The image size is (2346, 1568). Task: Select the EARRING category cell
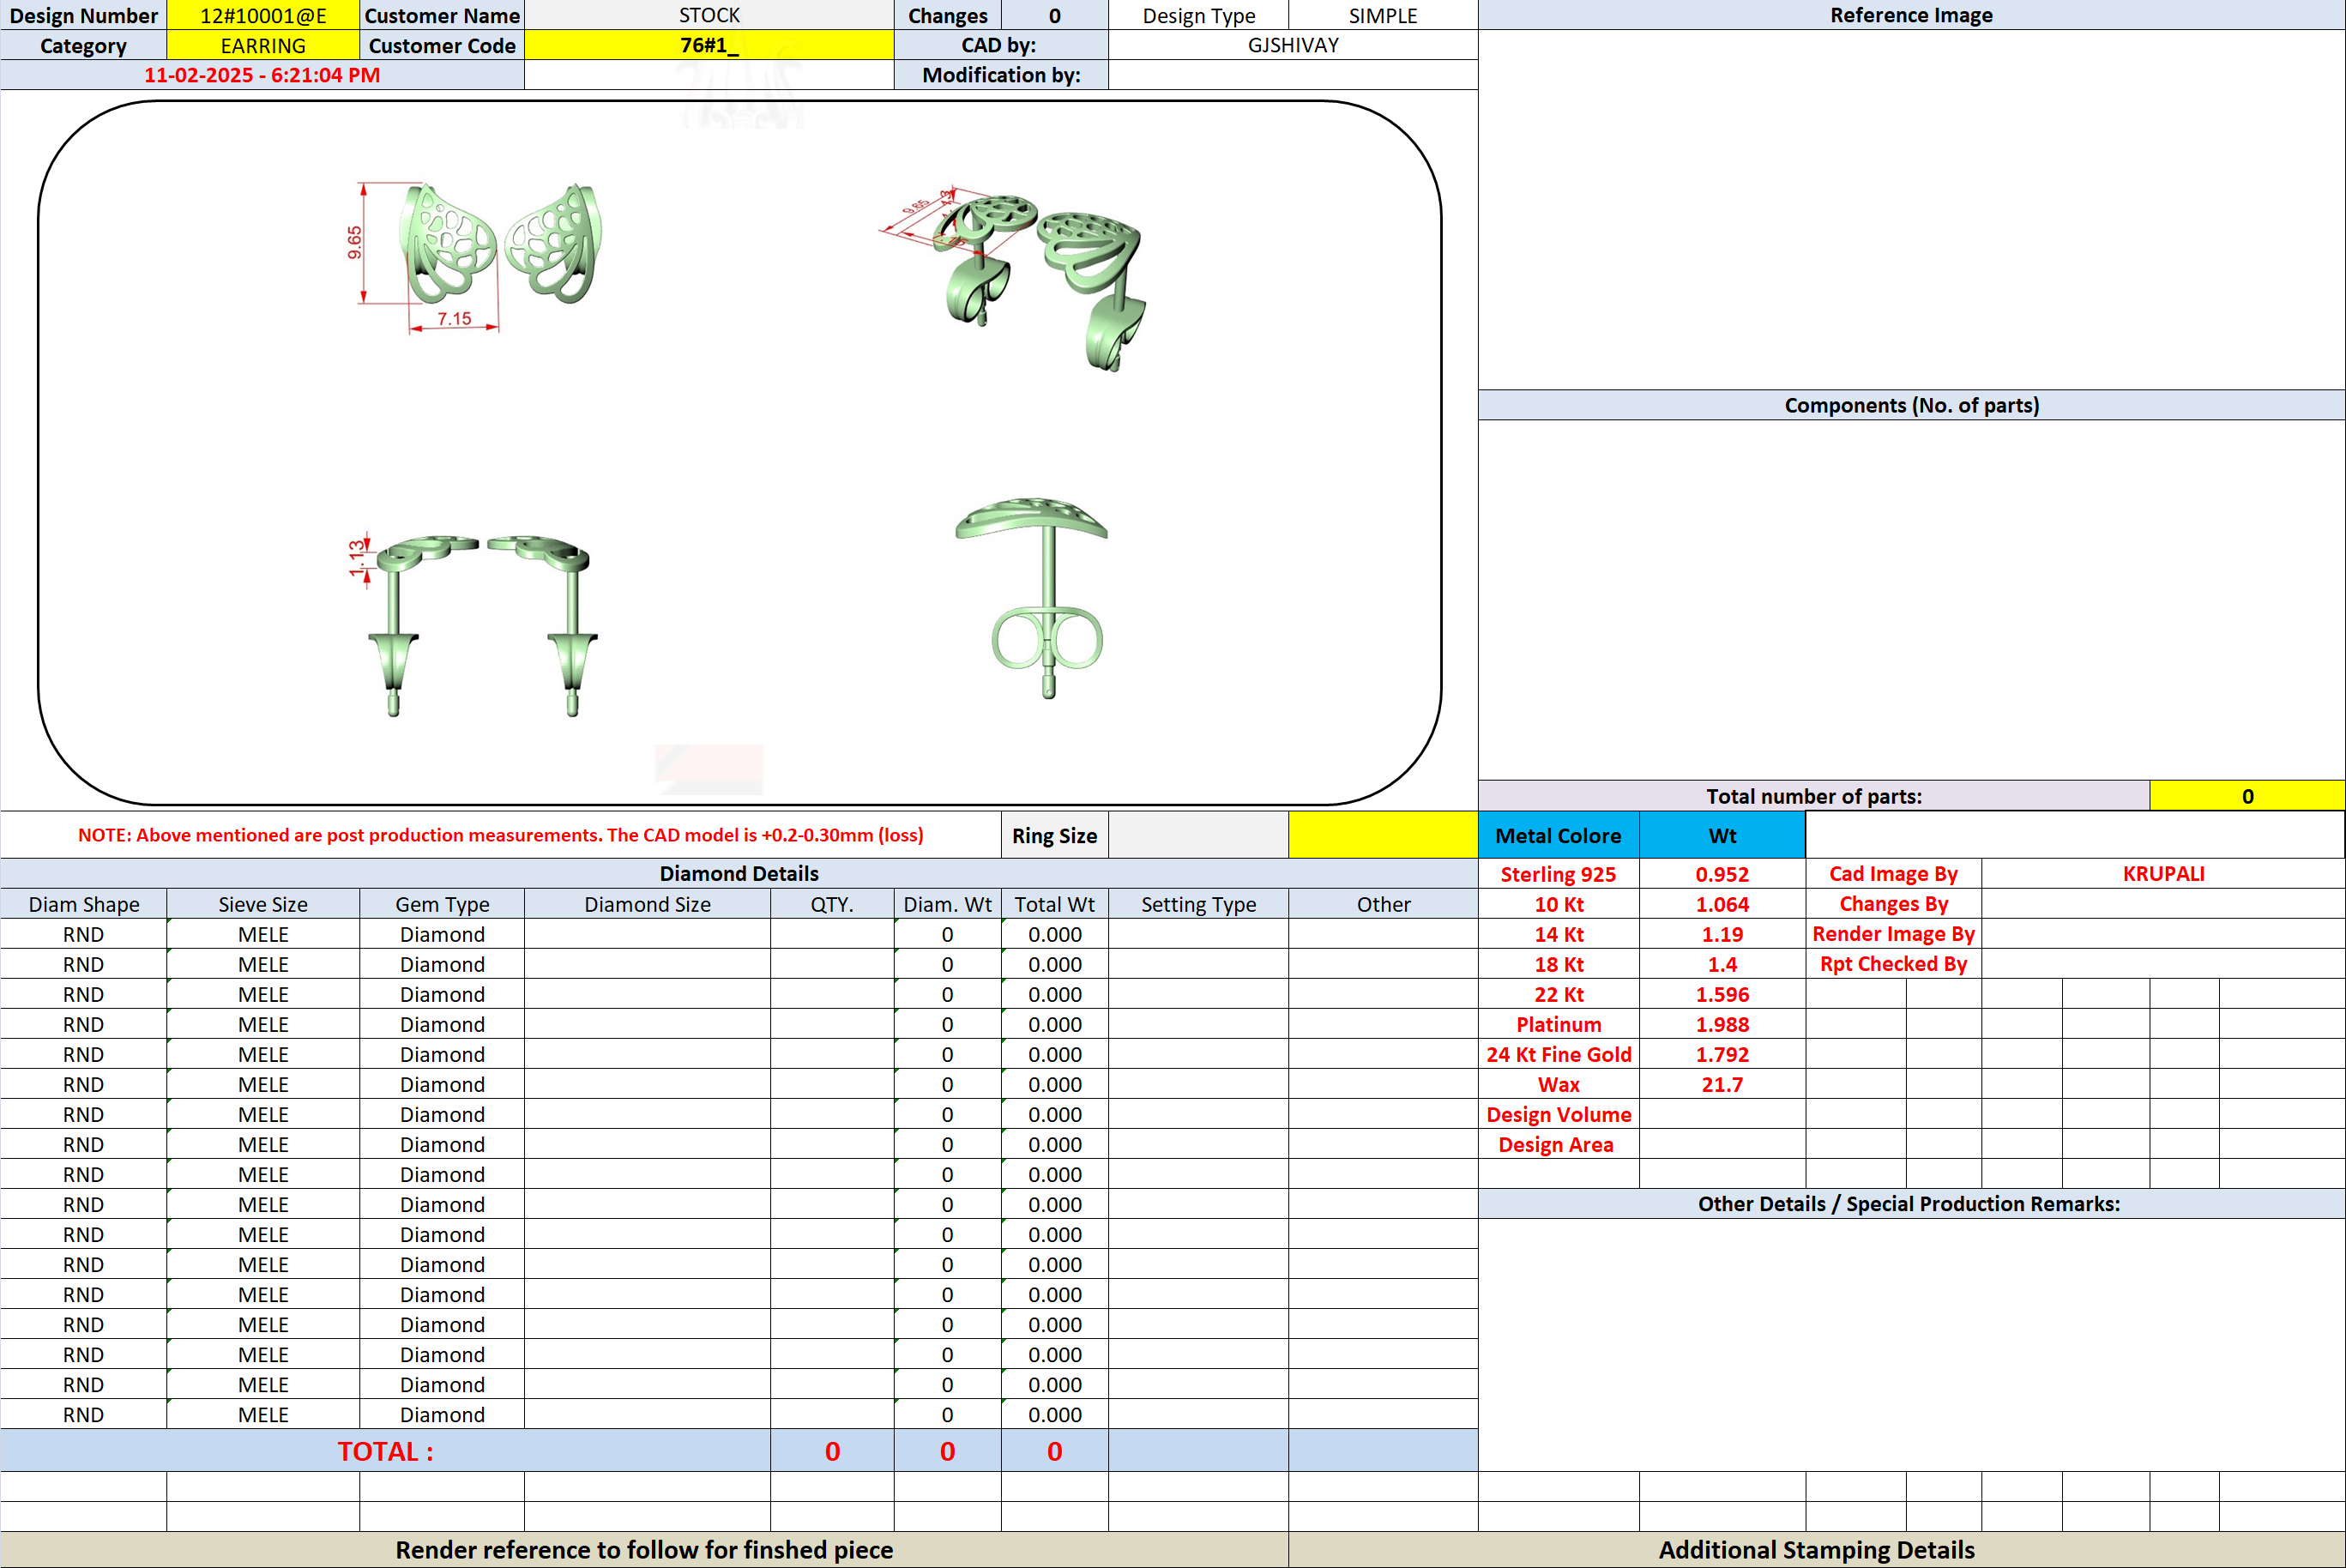coord(263,45)
